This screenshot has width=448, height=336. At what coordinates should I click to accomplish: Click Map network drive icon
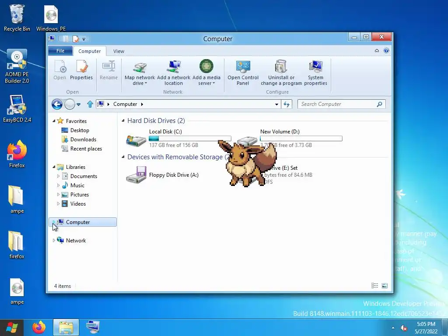point(140,67)
